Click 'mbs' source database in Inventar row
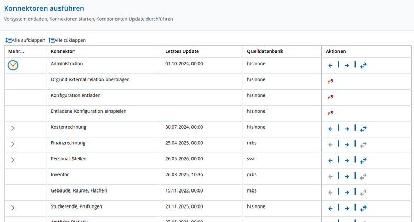This screenshot has height=222, width=414. click(252, 174)
